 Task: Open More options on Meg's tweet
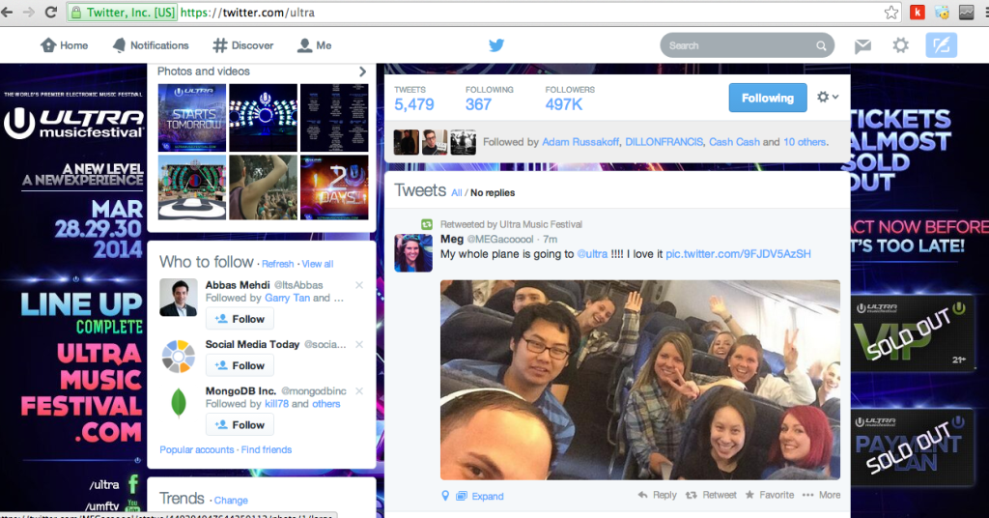821,495
